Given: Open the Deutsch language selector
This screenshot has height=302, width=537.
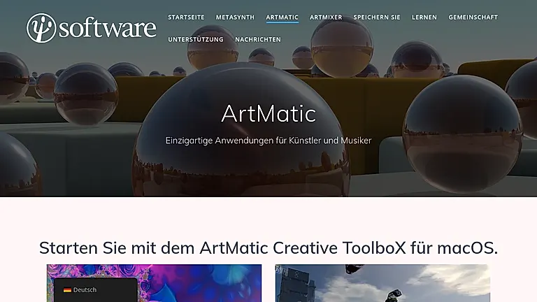Looking at the screenshot, I should click(96, 289).
